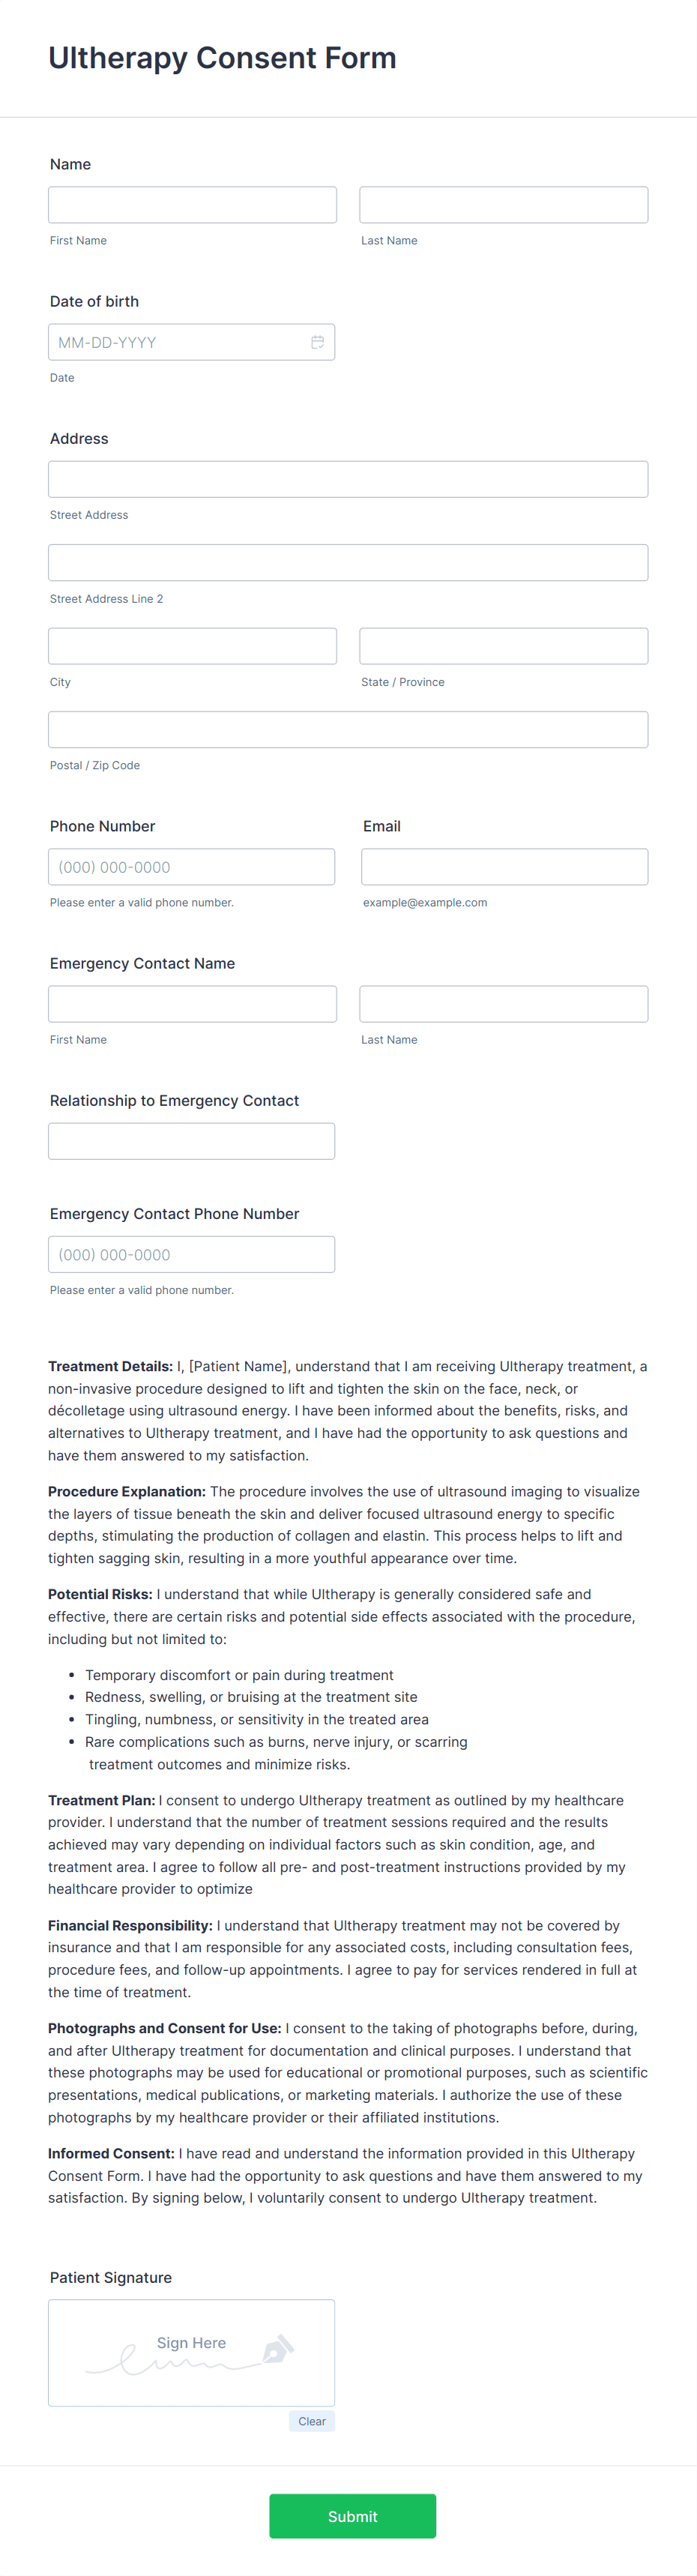The height and width of the screenshot is (2576, 697).
Task: Click the Street Address field
Action: 348,478
